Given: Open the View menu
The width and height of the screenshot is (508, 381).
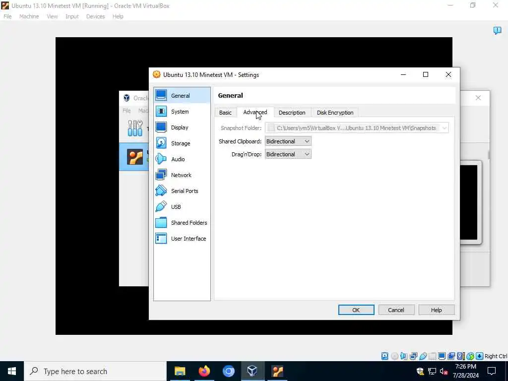Looking at the screenshot, I should pyautogui.click(x=52, y=16).
